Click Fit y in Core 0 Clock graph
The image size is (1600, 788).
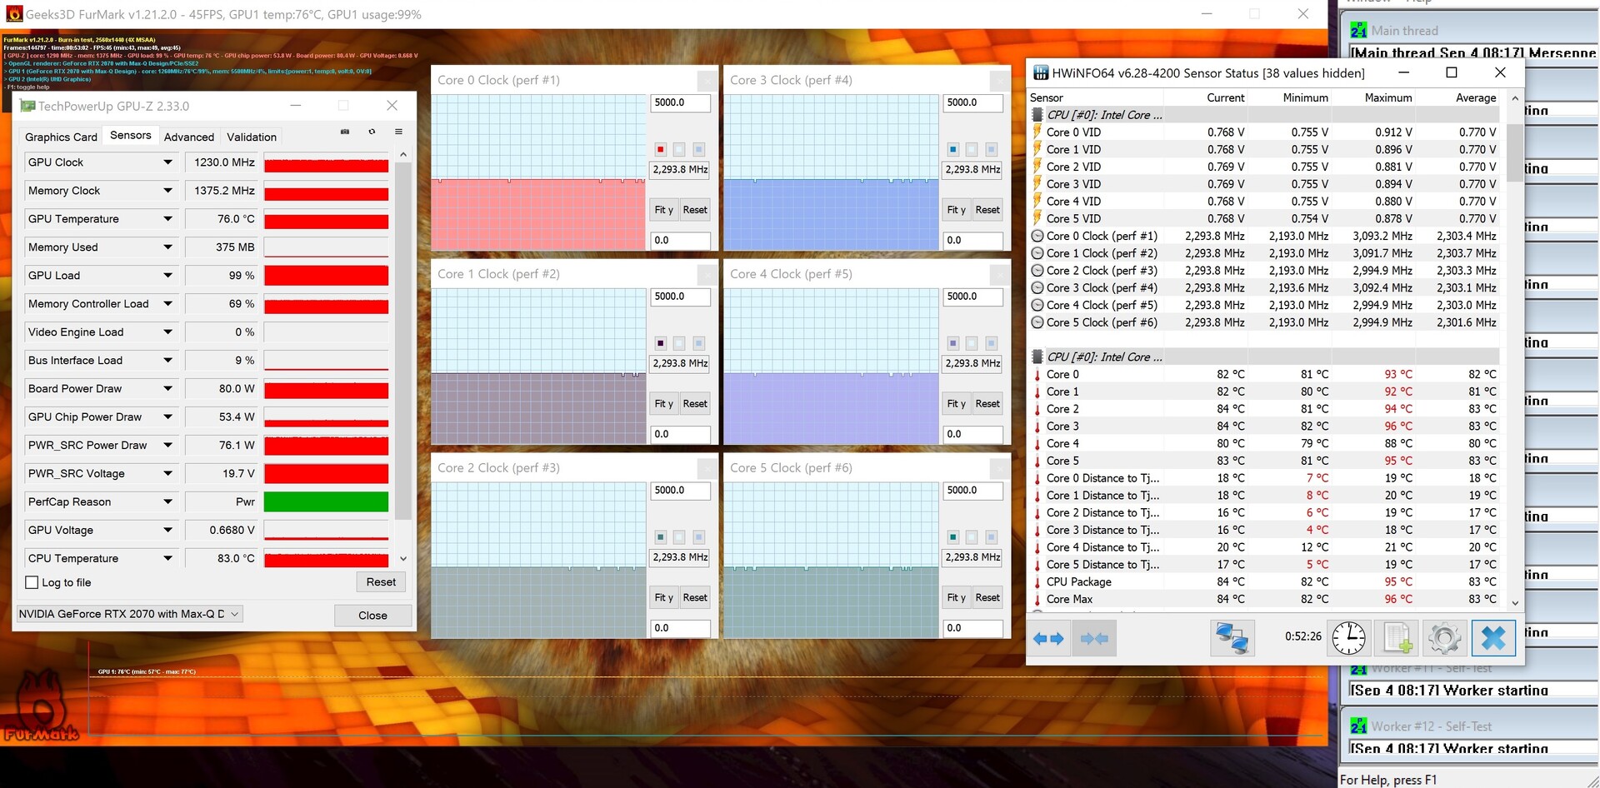pos(663,210)
